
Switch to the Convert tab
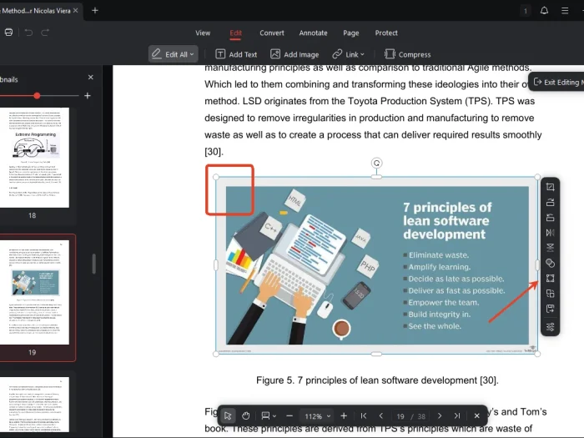pyautogui.click(x=272, y=33)
